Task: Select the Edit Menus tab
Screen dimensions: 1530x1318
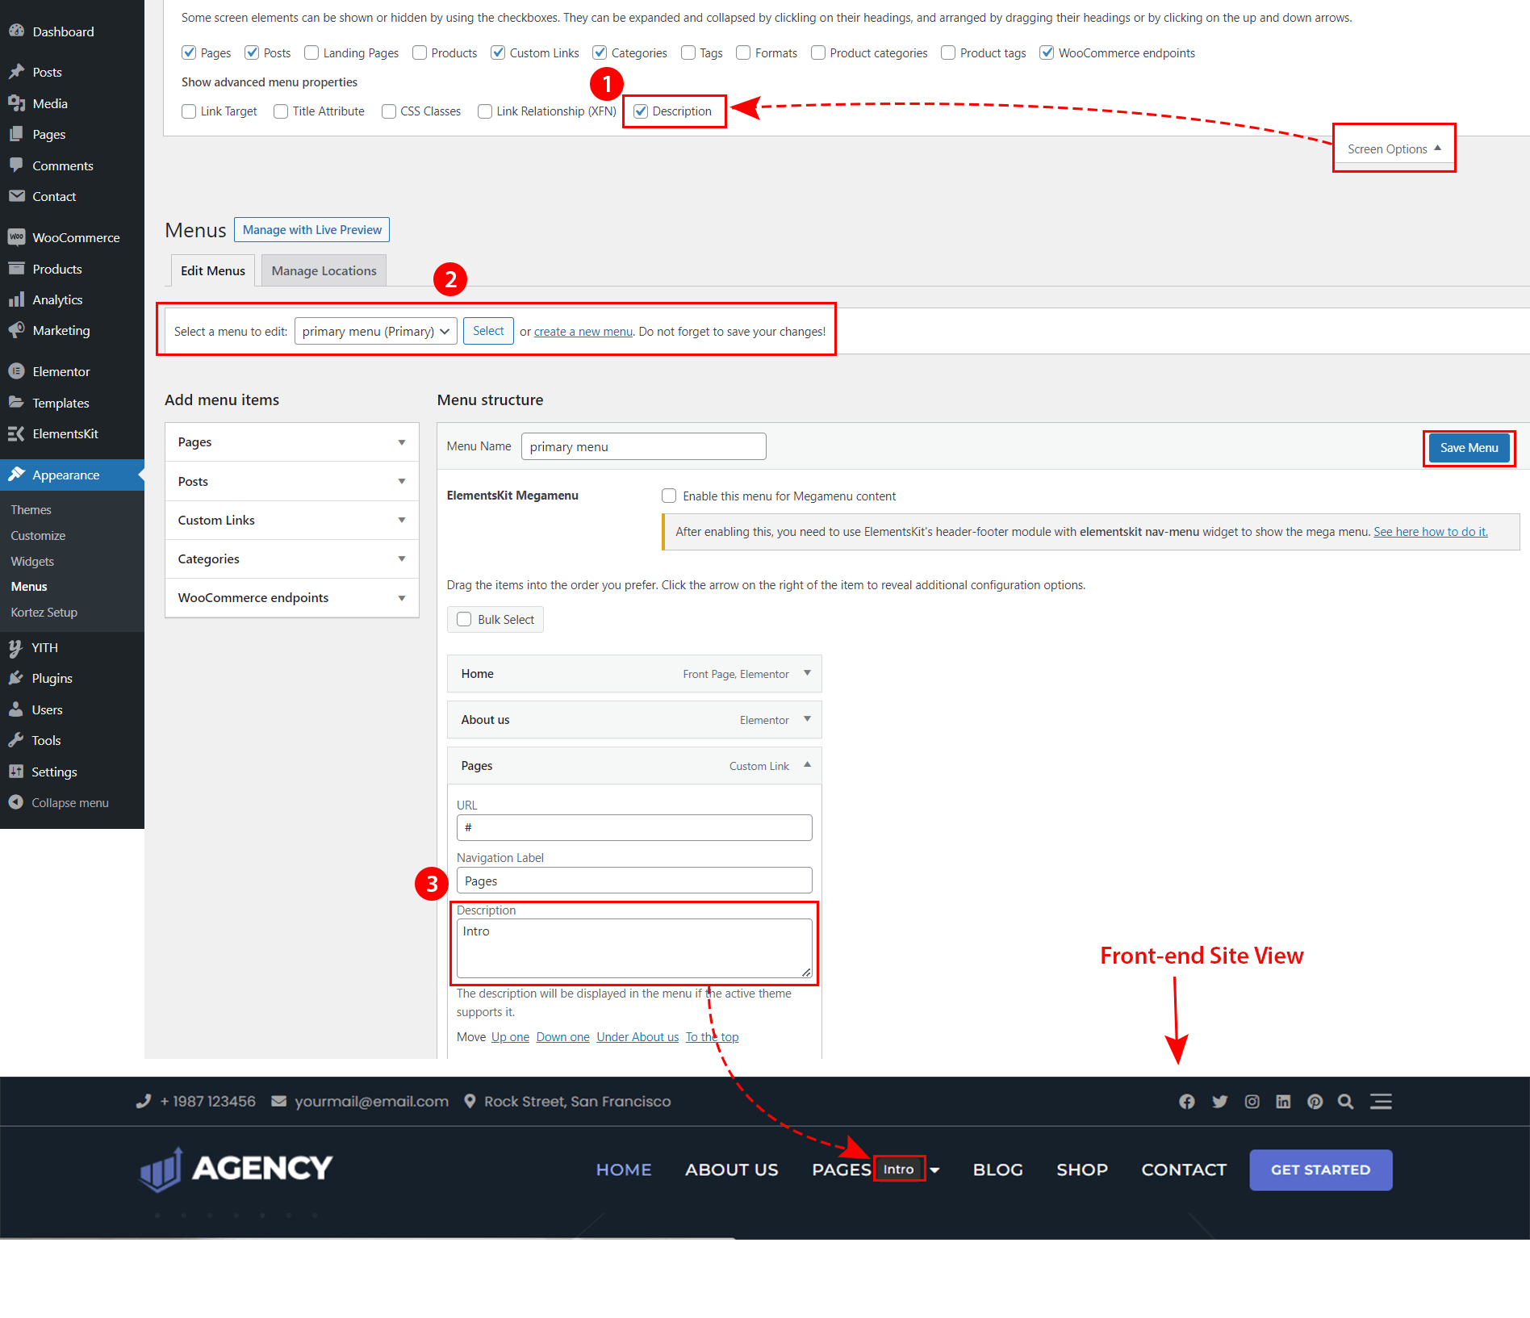Action: pos(213,270)
